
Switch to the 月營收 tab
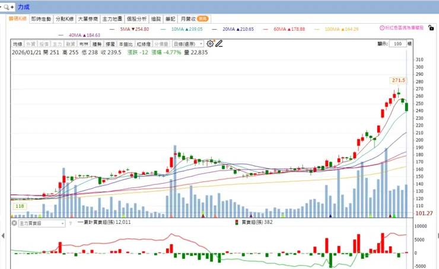[x=195, y=19]
